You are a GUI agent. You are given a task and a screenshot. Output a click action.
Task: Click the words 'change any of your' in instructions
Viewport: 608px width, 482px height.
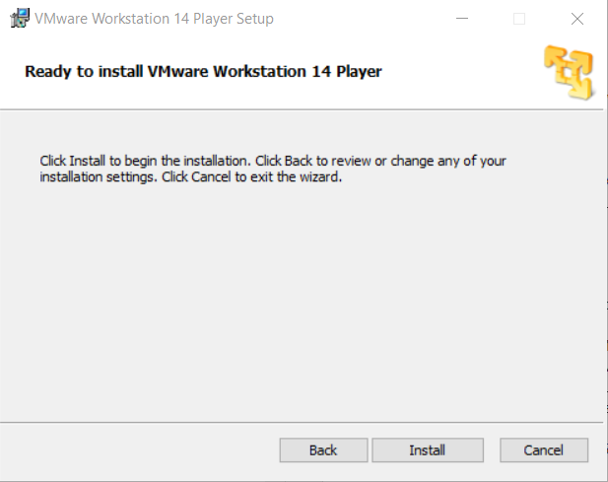448,161
